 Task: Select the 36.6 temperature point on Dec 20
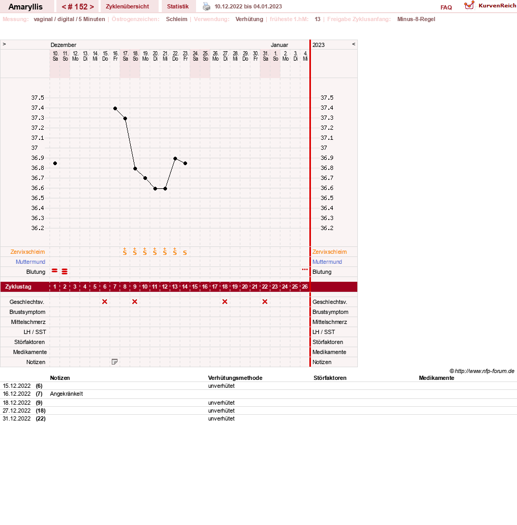[x=155, y=188]
